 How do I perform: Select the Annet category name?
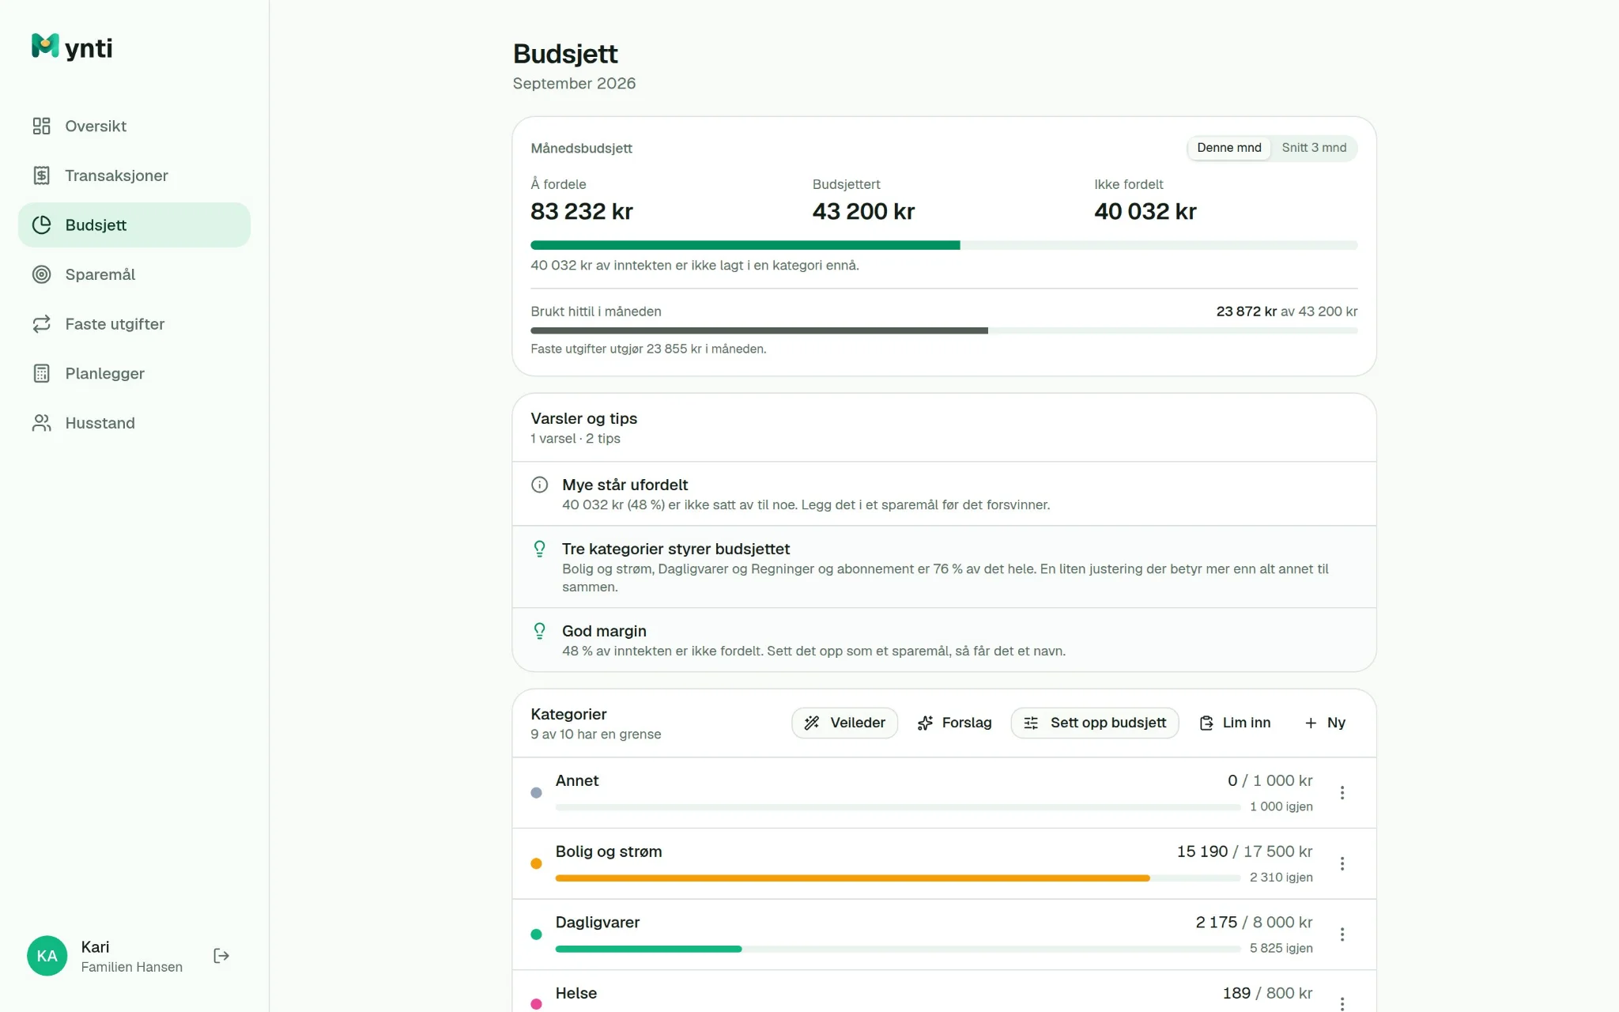coord(577,780)
